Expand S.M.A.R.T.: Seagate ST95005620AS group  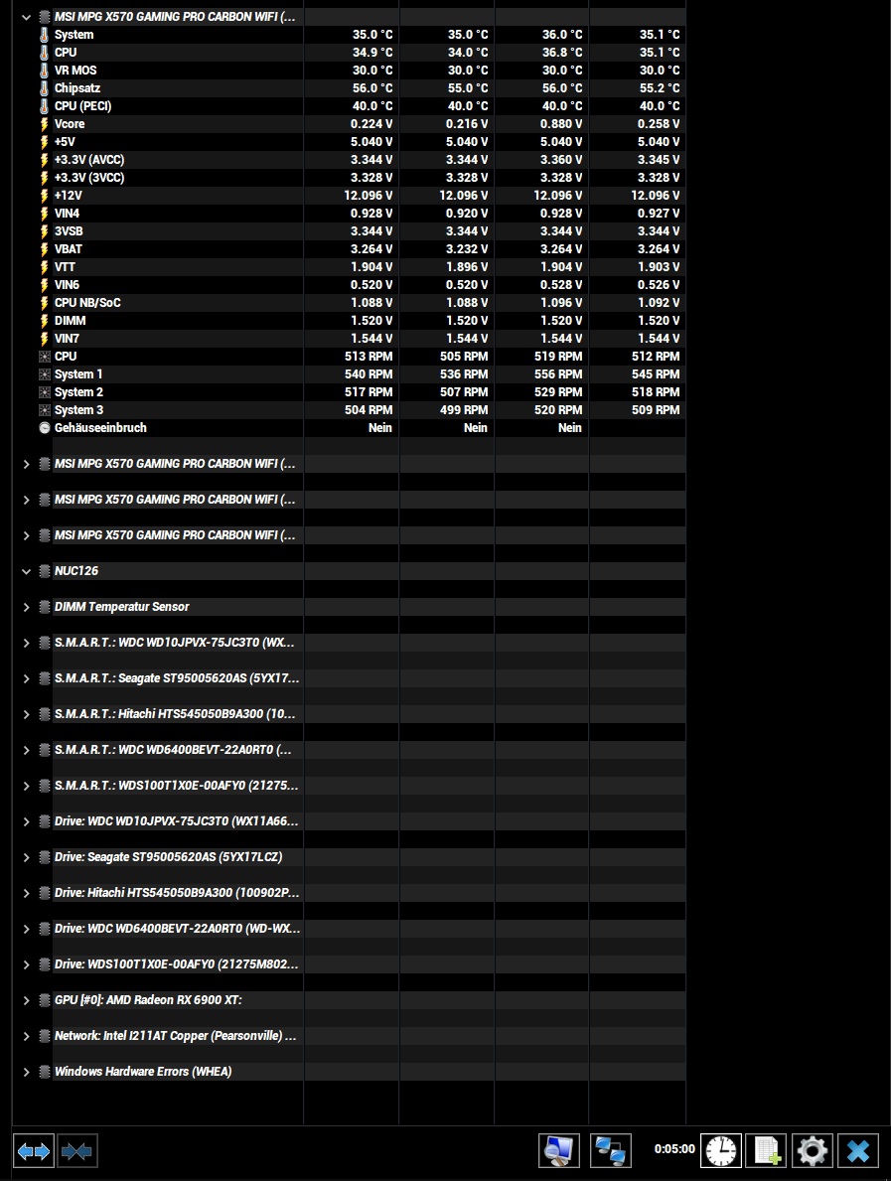tap(27, 678)
